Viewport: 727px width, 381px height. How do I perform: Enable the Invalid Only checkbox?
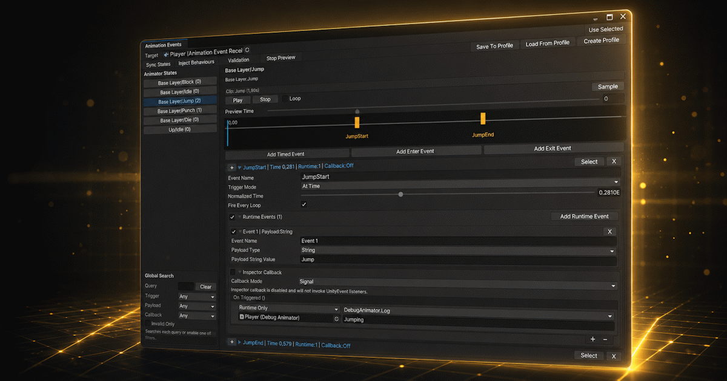tap(147, 324)
